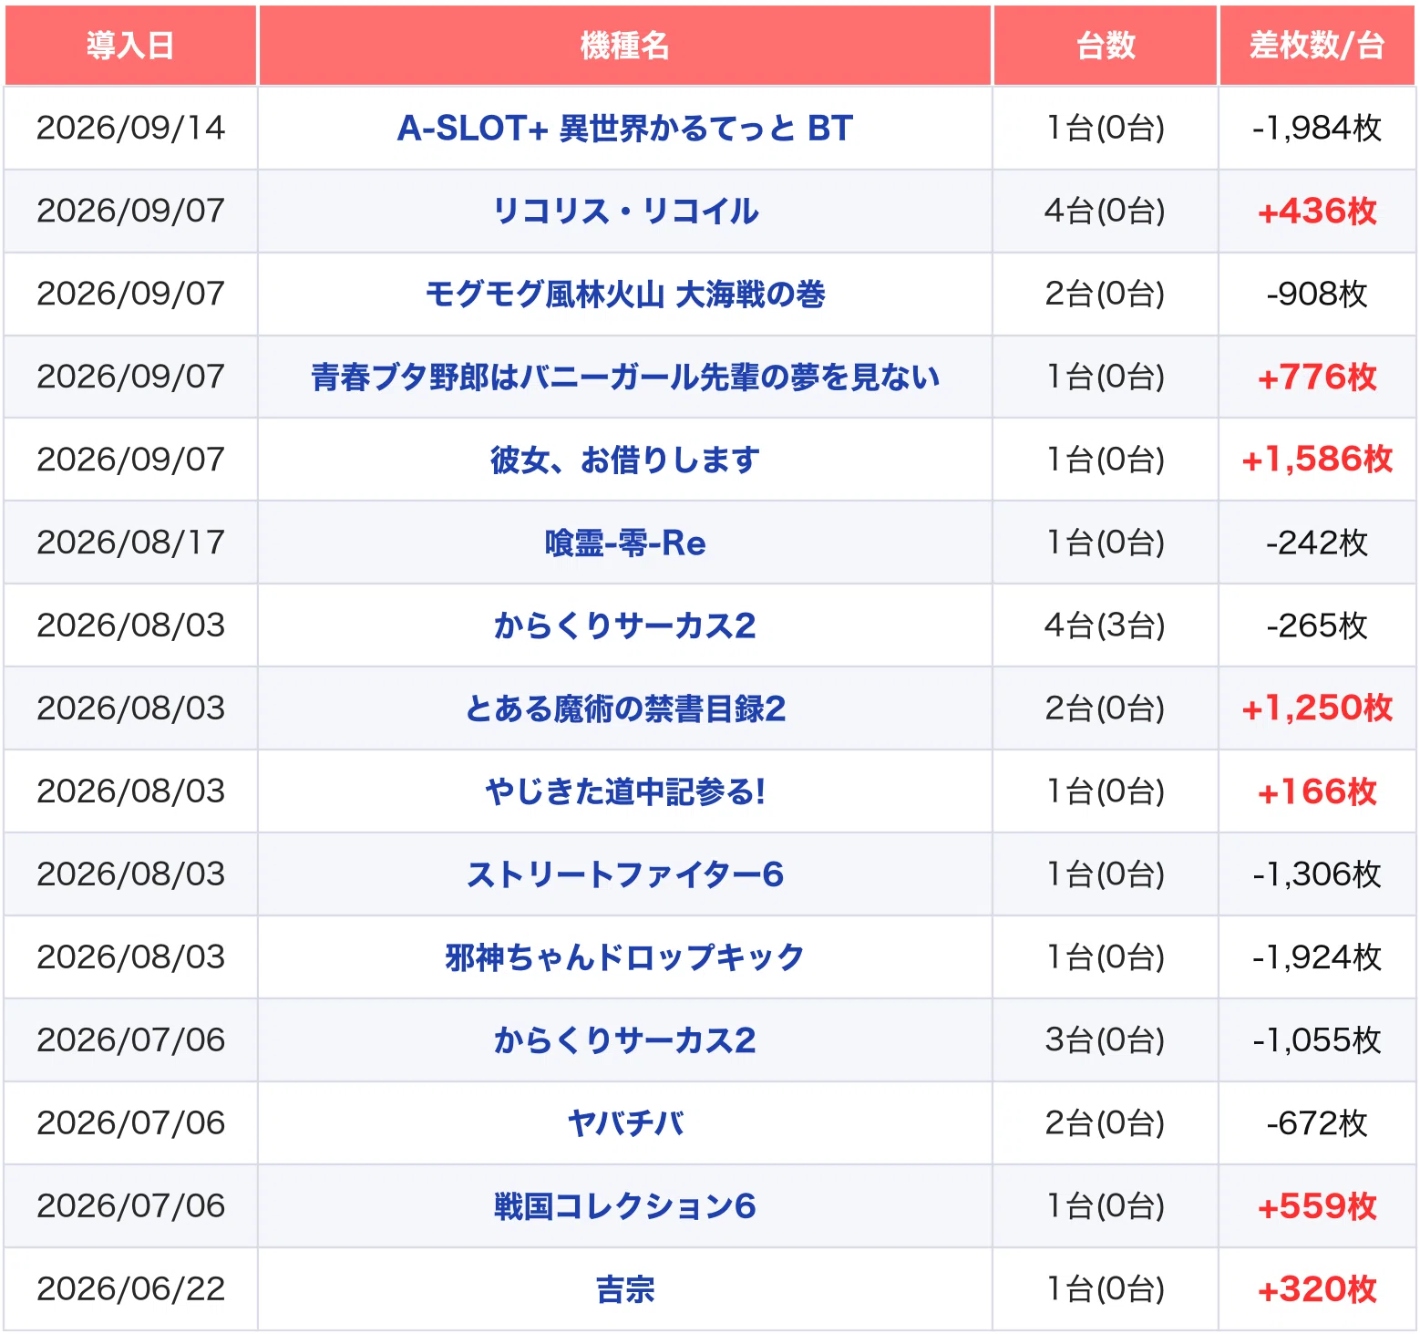1420x1334 pixels.
Task: Select the -242枚 cell
Action: [x=1317, y=543]
